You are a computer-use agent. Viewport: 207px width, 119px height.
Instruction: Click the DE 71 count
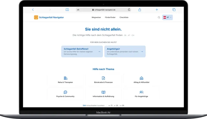pos(110,106)
